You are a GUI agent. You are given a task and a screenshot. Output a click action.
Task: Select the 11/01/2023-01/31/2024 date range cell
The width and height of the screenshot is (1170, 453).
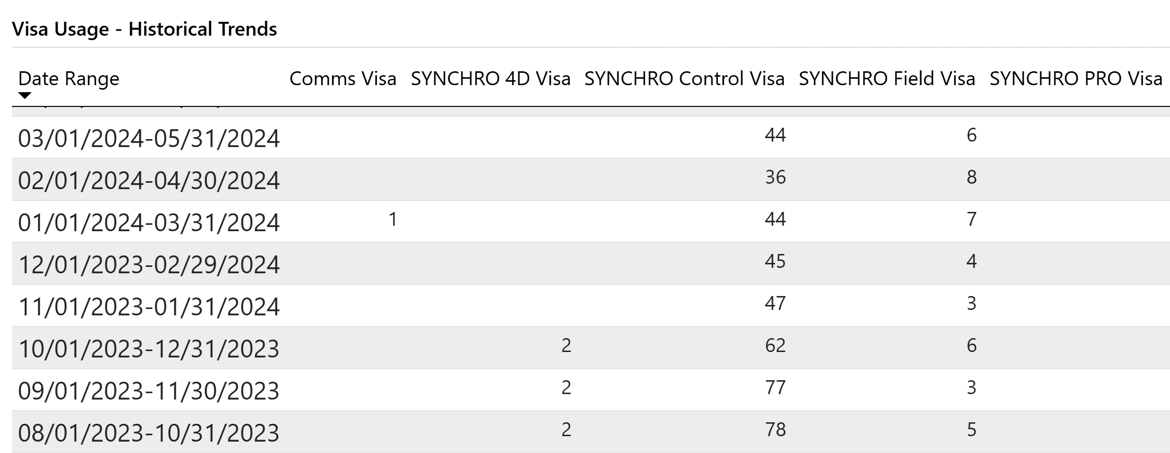tap(149, 306)
